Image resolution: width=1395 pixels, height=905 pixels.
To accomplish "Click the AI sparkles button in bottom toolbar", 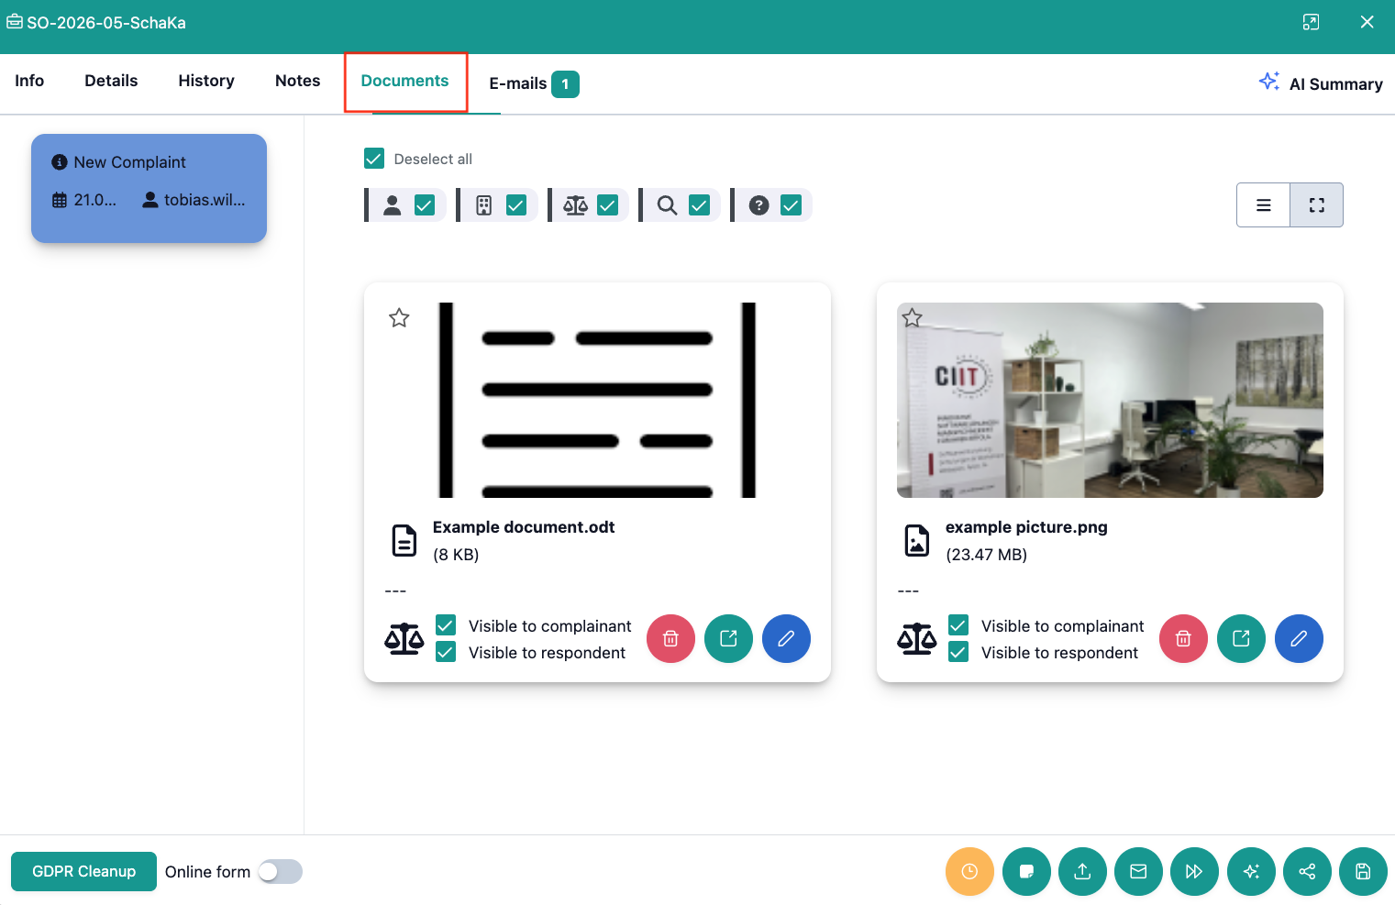I will click(x=1251, y=871).
